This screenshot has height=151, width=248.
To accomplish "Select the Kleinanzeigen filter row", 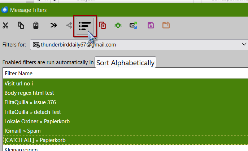I will coord(125,148).
